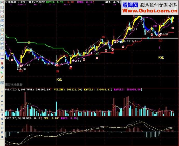Screen dimensions: 179x146
Task: Switch to the 5-minute period
Action: point(2,92)
